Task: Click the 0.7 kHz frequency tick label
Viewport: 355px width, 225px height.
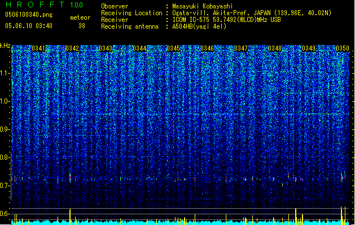Action: click(x=5, y=186)
